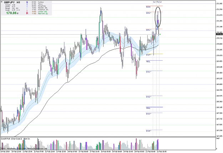Select the RDH resistance level label
Screen dimensions: 223x153
[148, 7]
